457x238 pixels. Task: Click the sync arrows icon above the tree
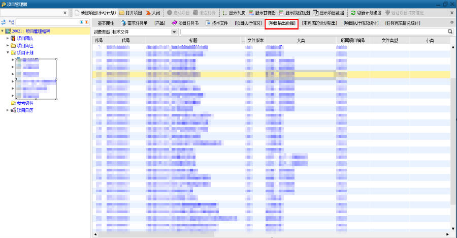pos(4,23)
